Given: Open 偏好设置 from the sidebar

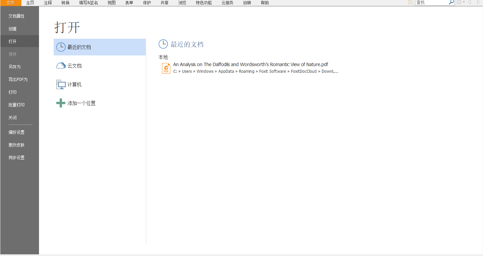Looking at the screenshot, I should tap(16, 132).
